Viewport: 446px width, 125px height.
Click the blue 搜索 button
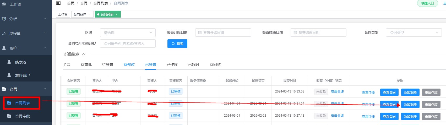point(177,44)
